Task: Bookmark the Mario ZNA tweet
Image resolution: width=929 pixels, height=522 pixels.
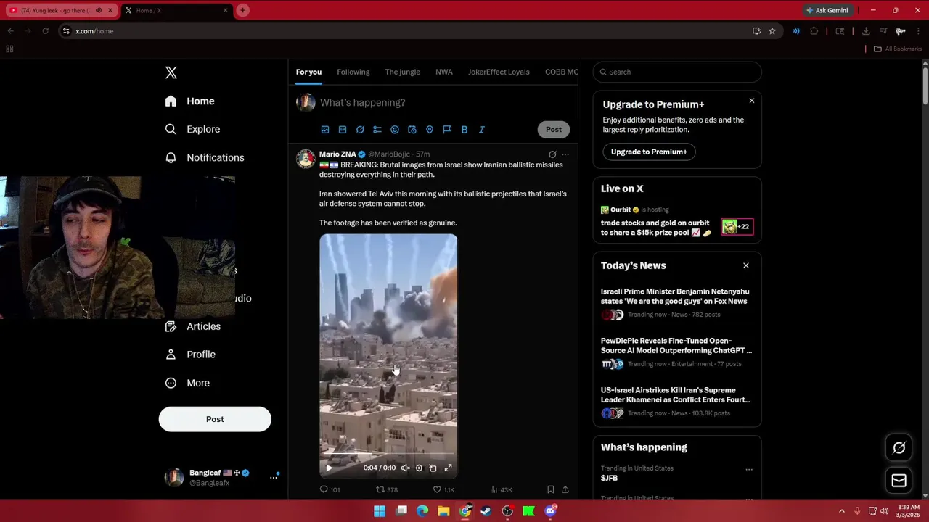Action: point(551,490)
